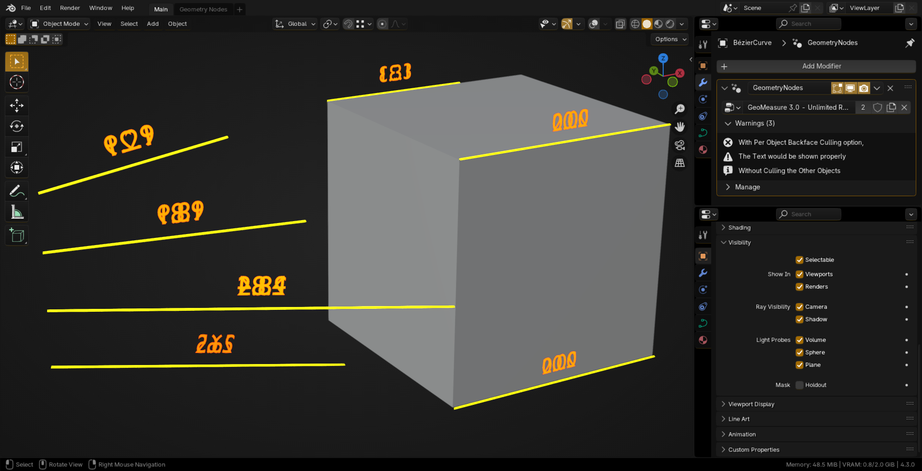
Task: Pin the properties context with the pin icon
Action: point(910,43)
